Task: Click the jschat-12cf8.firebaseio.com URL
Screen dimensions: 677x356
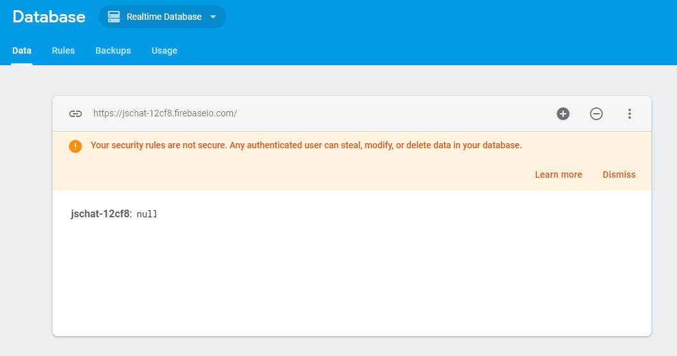Action: [165, 113]
